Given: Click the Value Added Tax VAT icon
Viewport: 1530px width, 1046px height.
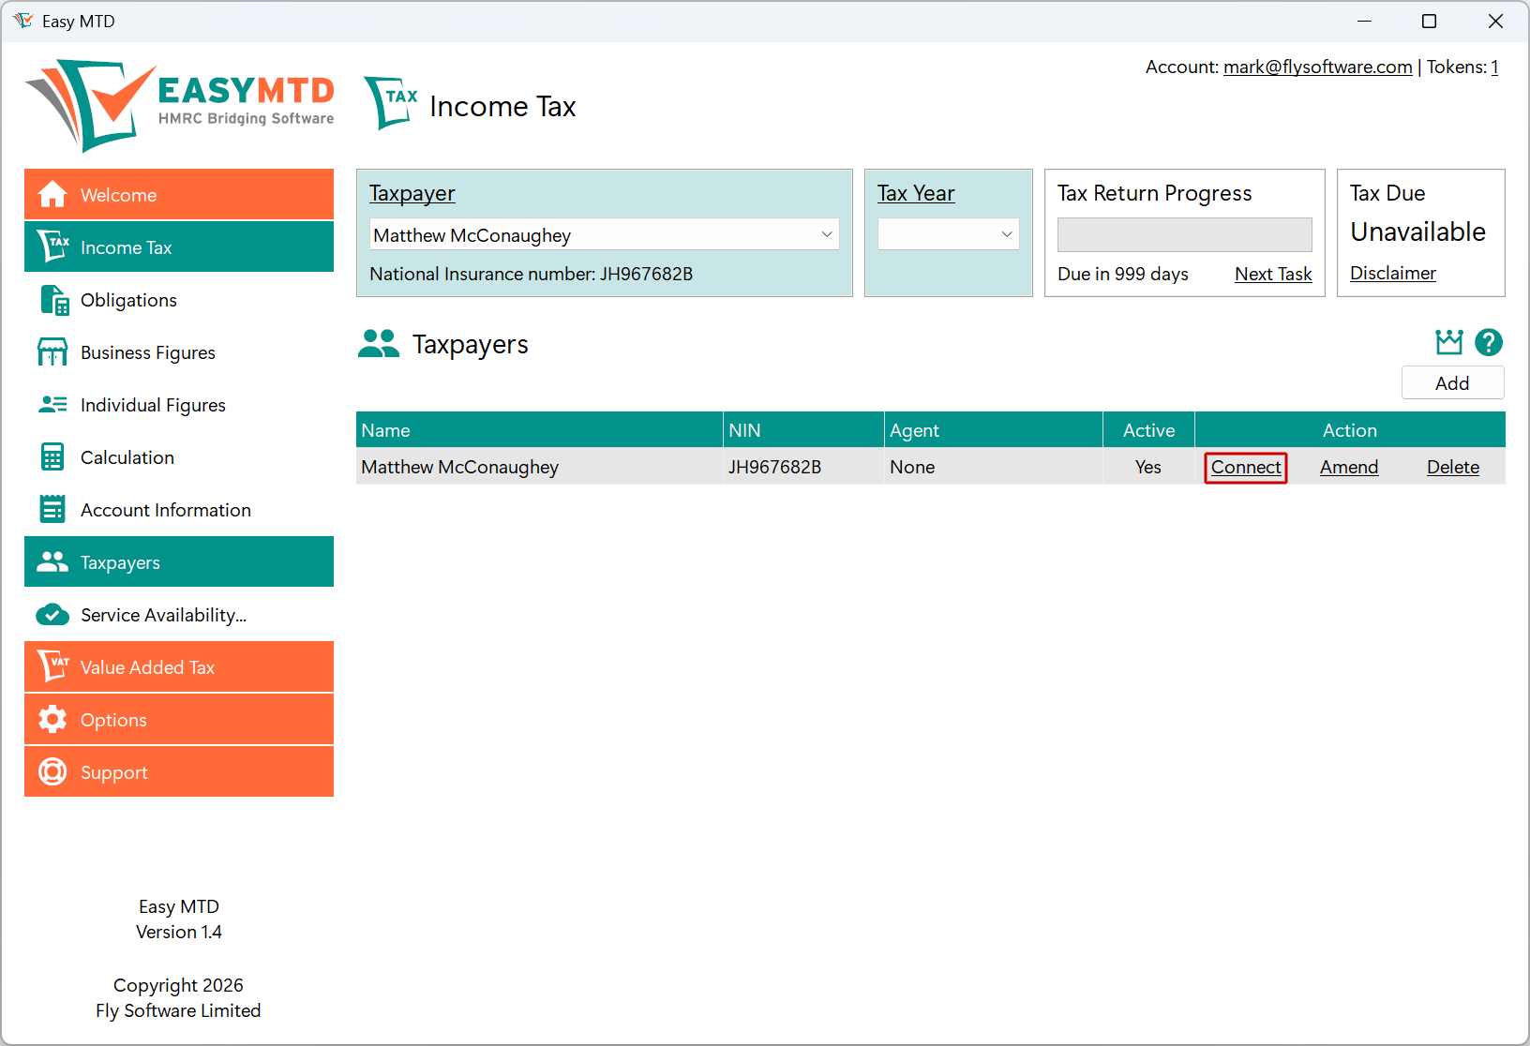Looking at the screenshot, I should tap(52, 666).
